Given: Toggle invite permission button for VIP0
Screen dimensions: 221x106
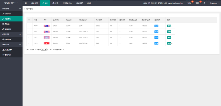Looking at the screenshot, I should click(156, 26).
